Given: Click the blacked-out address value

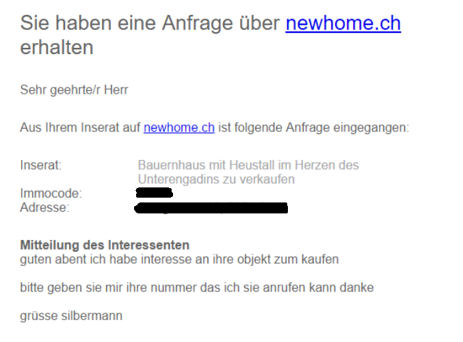Looking at the screenshot, I should (211, 208).
